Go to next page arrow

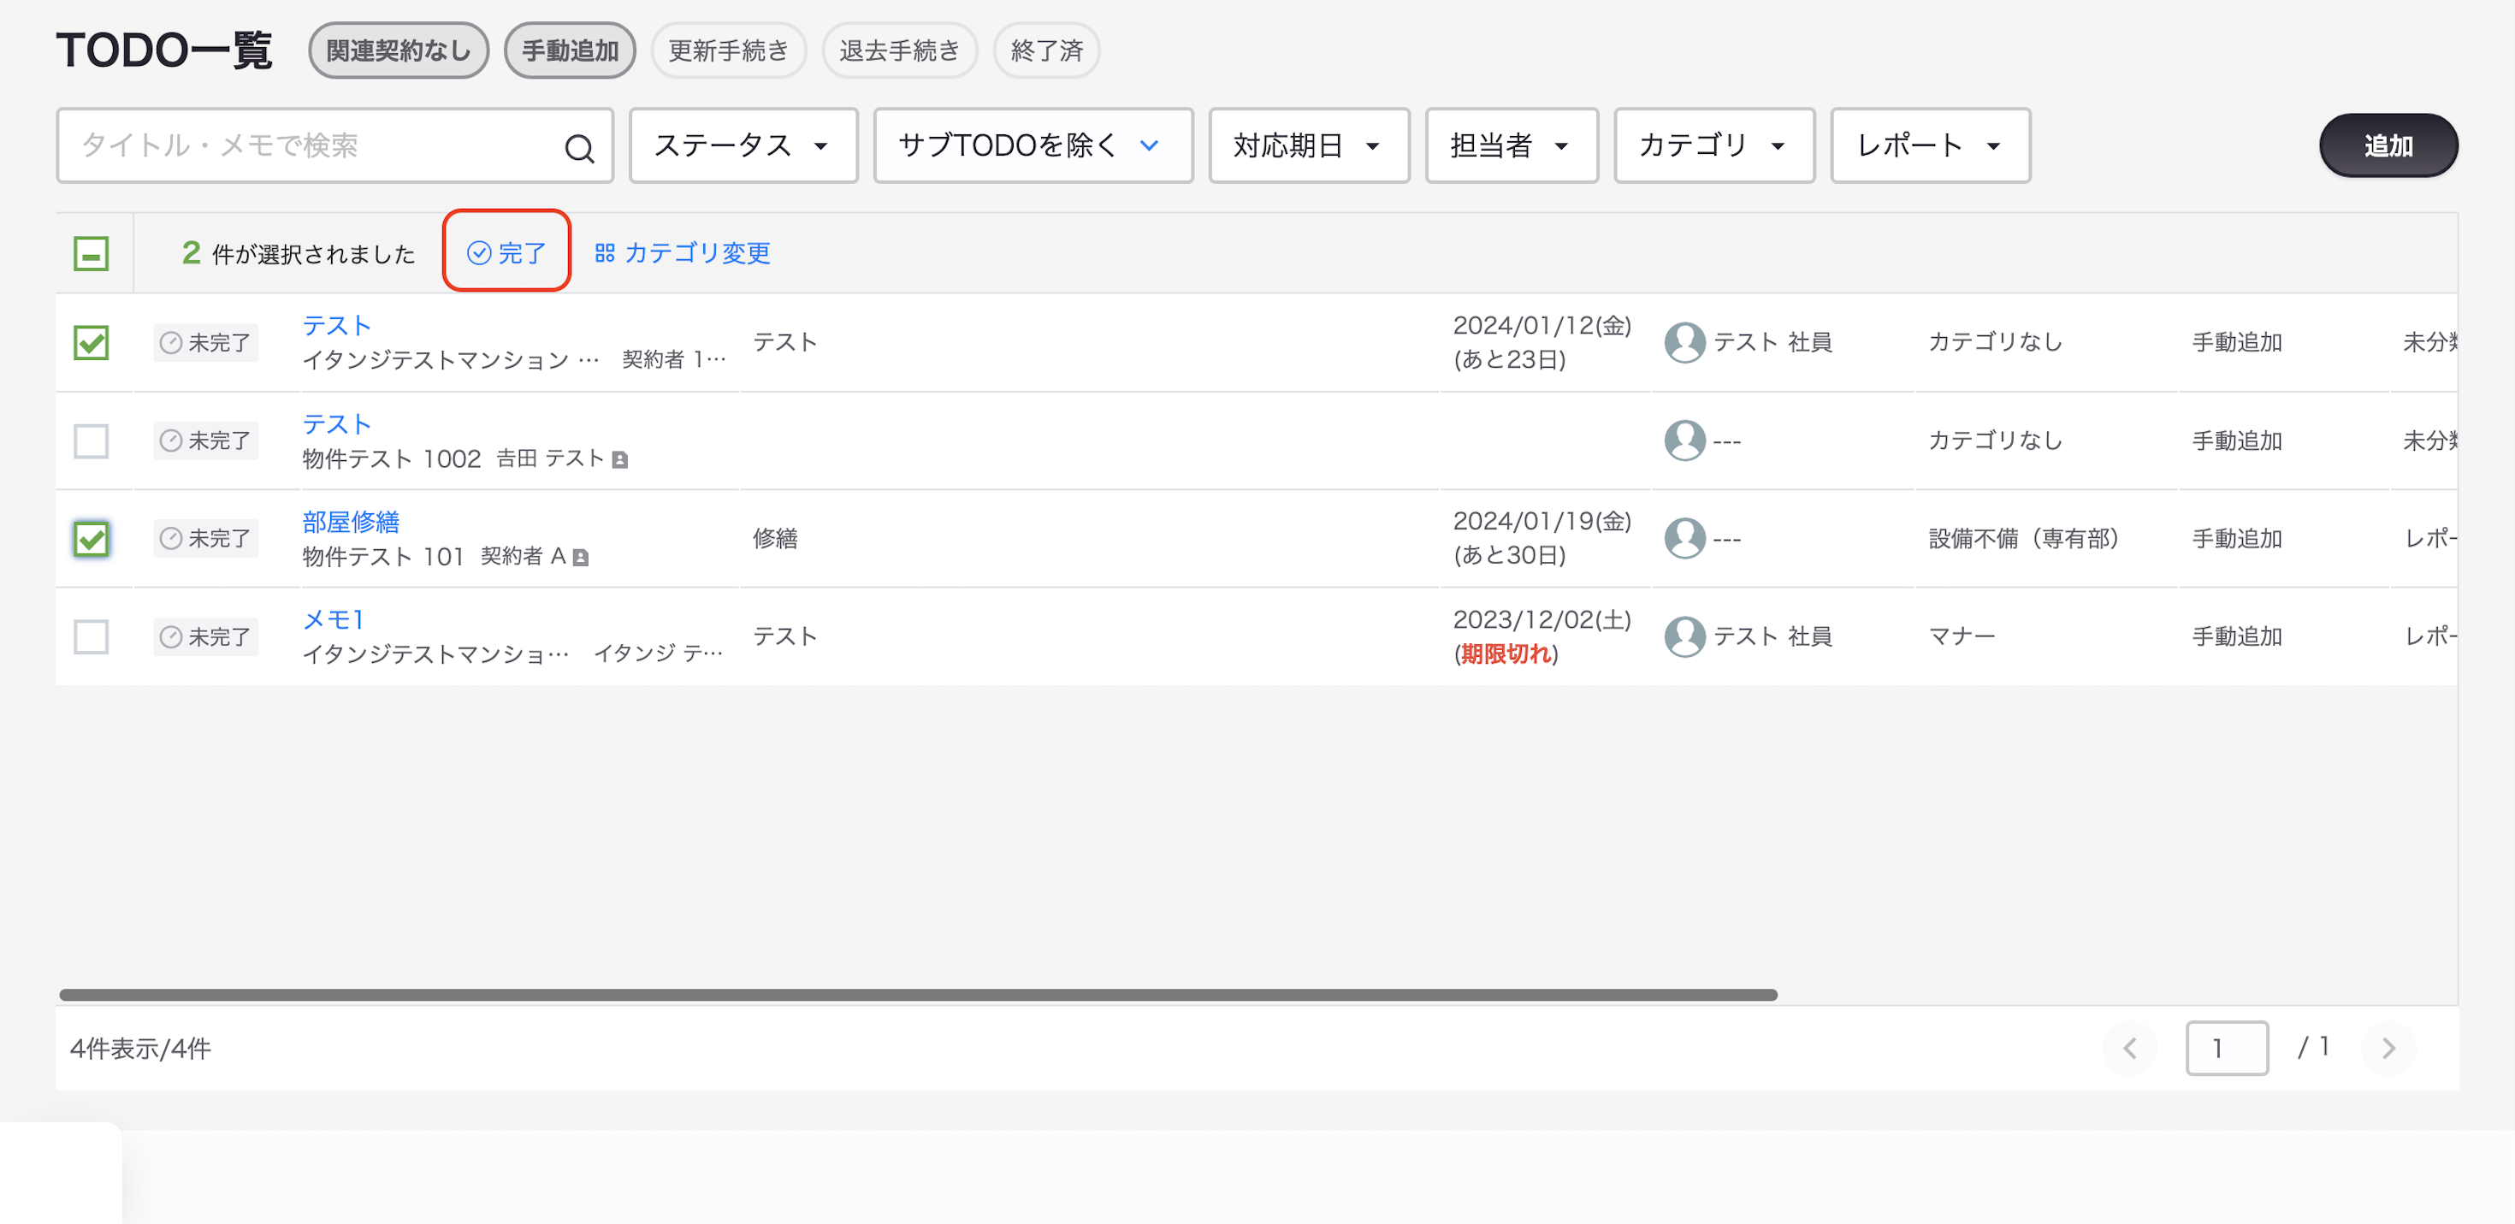tap(2388, 1049)
